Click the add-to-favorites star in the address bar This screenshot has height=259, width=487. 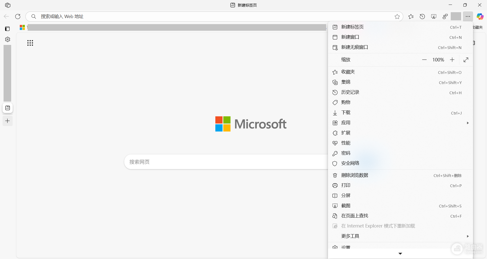click(x=397, y=17)
